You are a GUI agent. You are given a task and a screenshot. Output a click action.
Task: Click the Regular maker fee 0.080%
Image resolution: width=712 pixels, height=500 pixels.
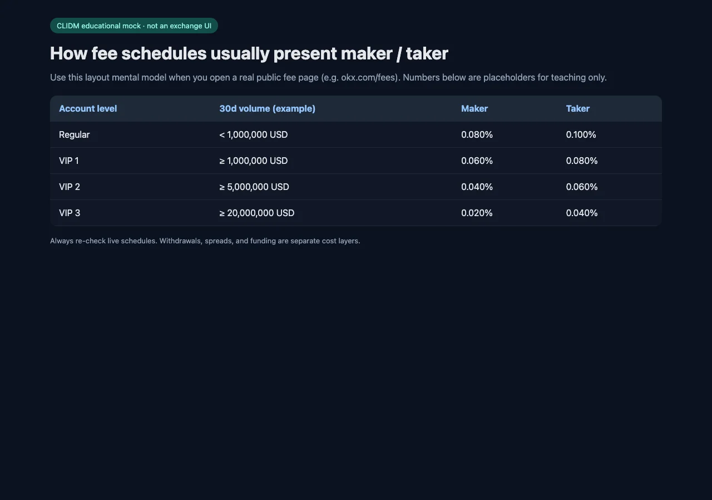click(477, 134)
